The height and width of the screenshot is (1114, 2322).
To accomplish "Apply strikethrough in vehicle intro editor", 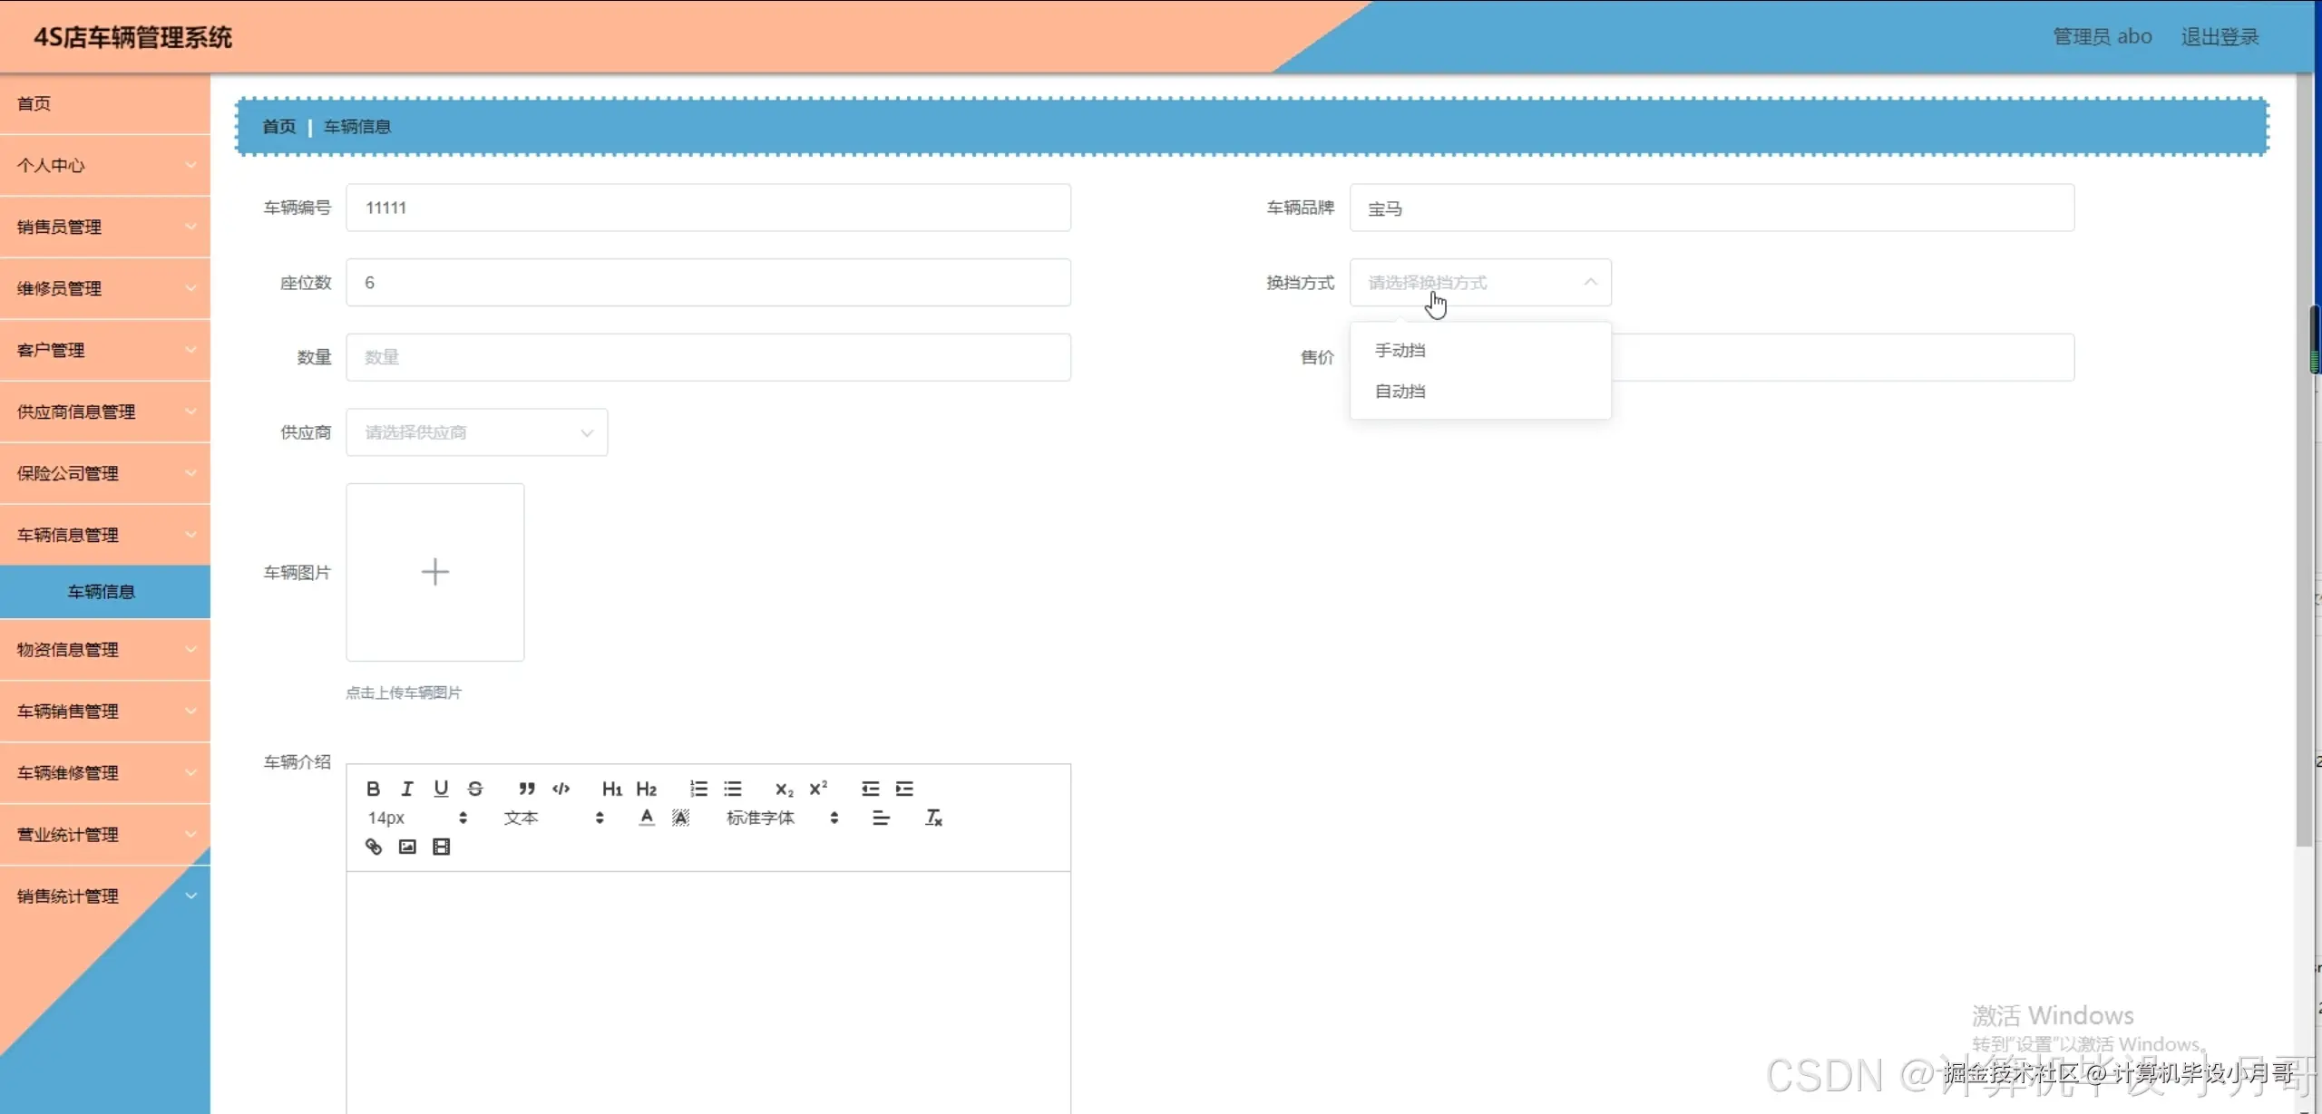I will (475, 789).
